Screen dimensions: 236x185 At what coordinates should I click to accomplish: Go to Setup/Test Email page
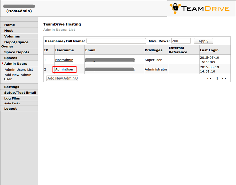(20, 92)
